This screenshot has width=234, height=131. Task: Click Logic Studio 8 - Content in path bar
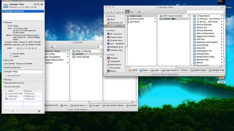[175, 70]
